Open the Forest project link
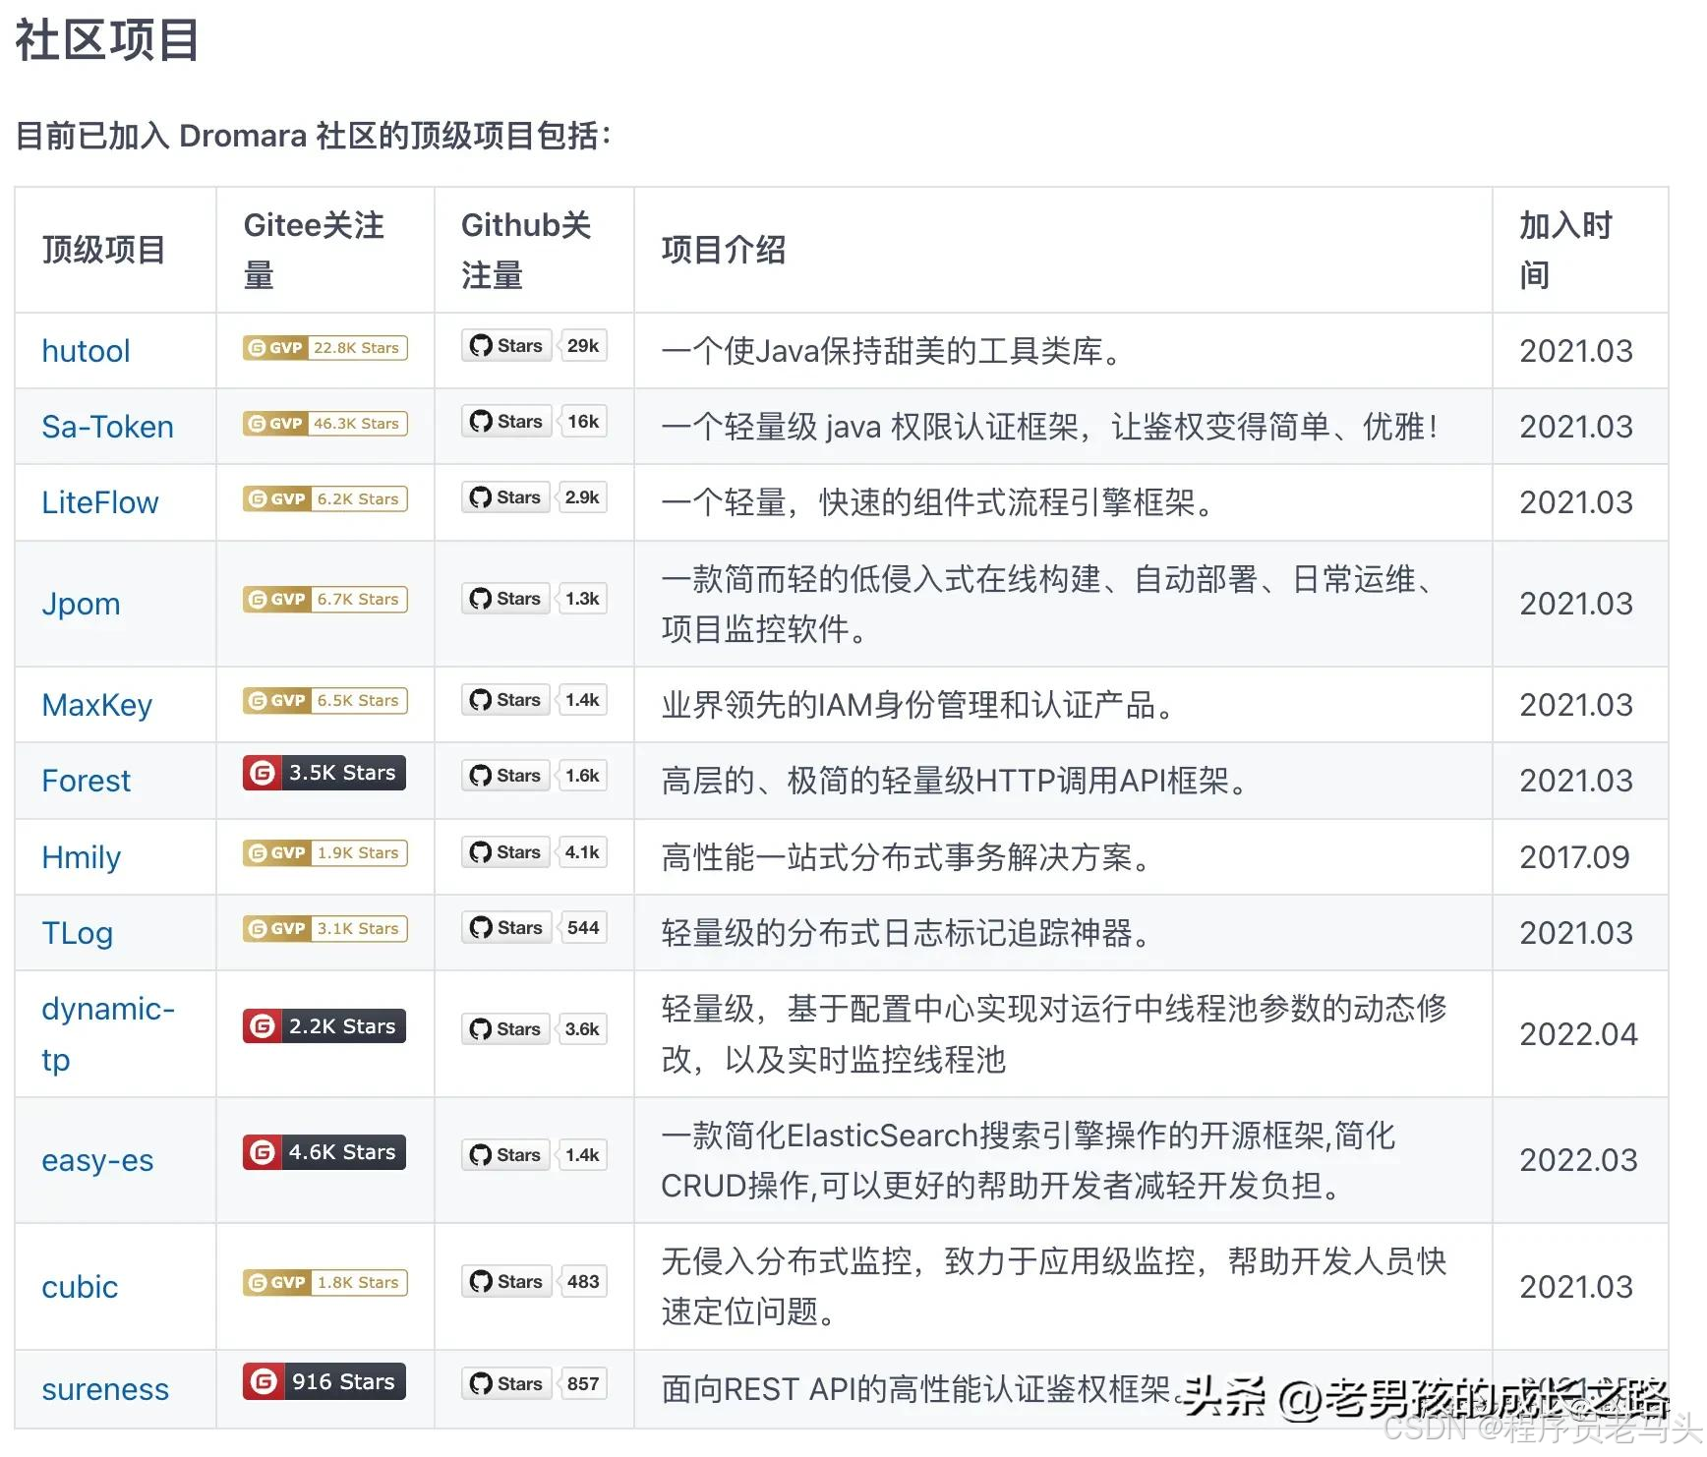 tap(86, 781)
